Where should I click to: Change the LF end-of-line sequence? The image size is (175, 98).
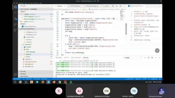pos(149,79)
